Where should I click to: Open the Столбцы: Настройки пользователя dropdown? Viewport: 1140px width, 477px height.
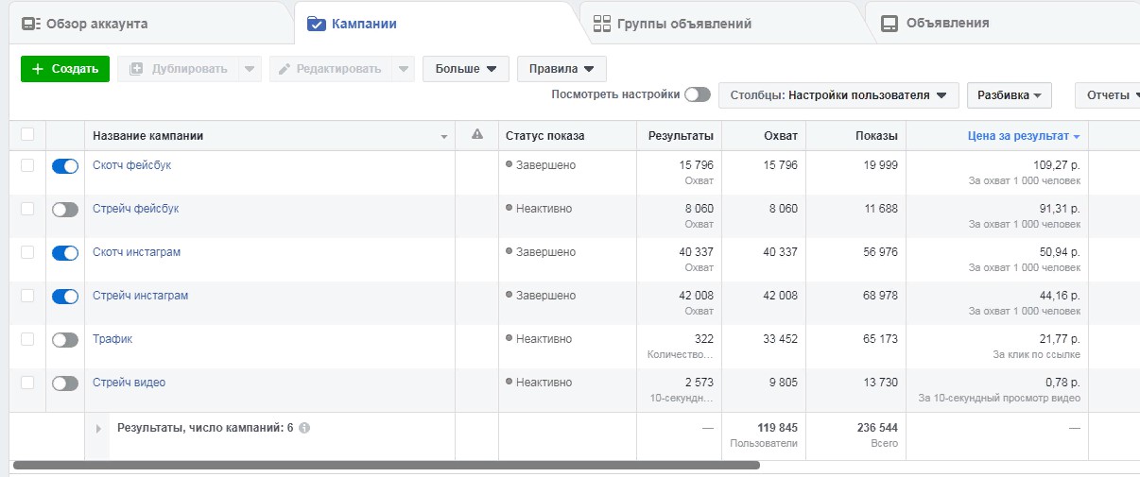838,95
